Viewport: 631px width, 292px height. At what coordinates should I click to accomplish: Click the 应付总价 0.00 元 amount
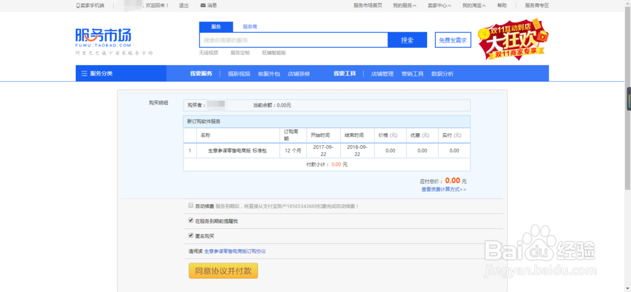coord(443,181)
